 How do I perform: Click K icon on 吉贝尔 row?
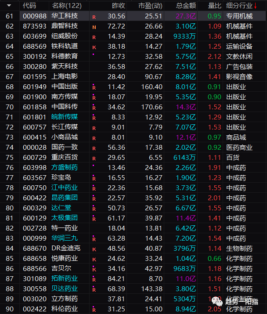(x=94, y=269)
